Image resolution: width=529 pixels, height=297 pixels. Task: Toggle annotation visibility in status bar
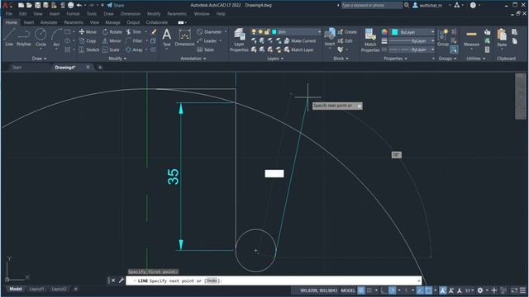click(443, 290)
